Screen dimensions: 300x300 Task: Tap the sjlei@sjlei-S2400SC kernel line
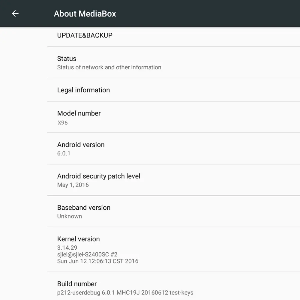[x=87, y=254]
